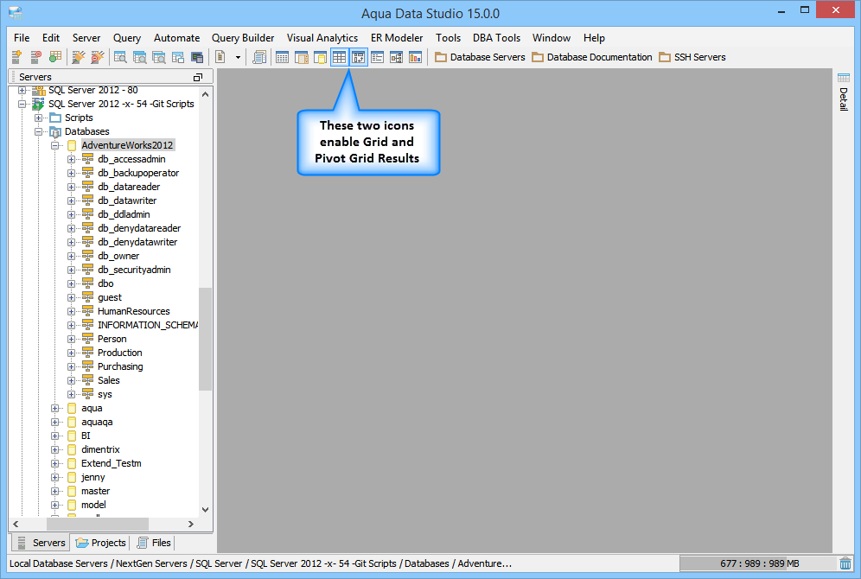The width and height of the screenshot is (861, 579).
Task: Expand the Scripts folder node
Action: (x=38, y=118)
